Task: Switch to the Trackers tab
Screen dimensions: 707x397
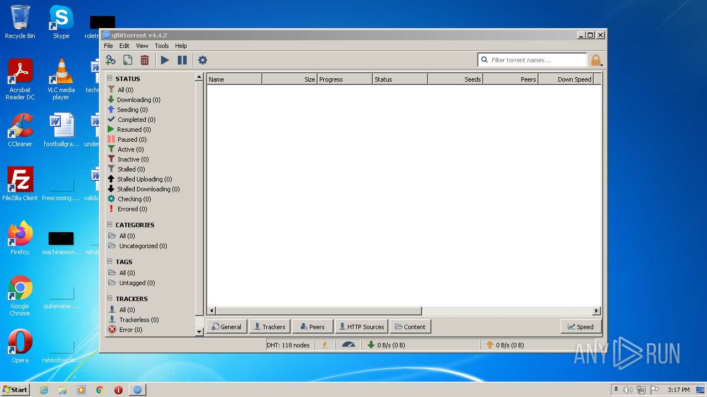Action: 270,326
